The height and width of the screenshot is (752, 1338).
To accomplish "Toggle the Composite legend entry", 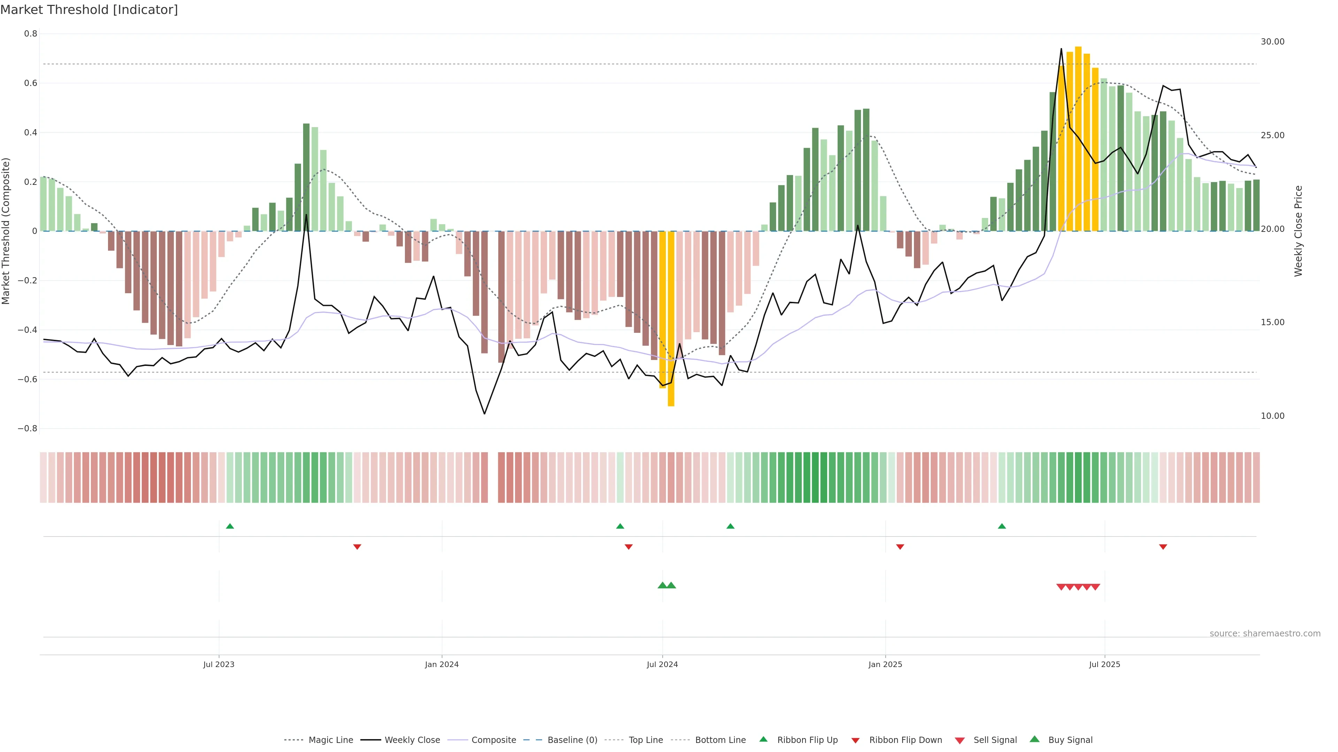I will point(493,739).
